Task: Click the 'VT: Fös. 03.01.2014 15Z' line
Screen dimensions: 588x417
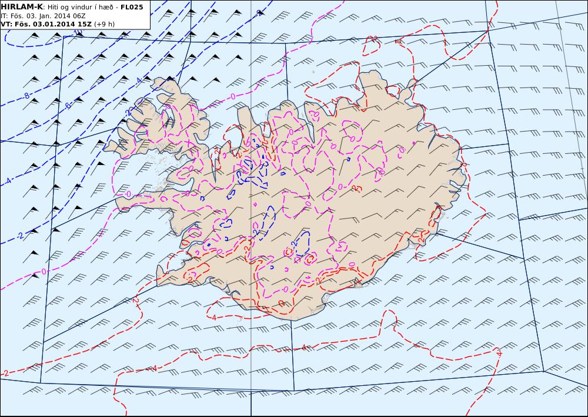Action: [x=46, y=24]
